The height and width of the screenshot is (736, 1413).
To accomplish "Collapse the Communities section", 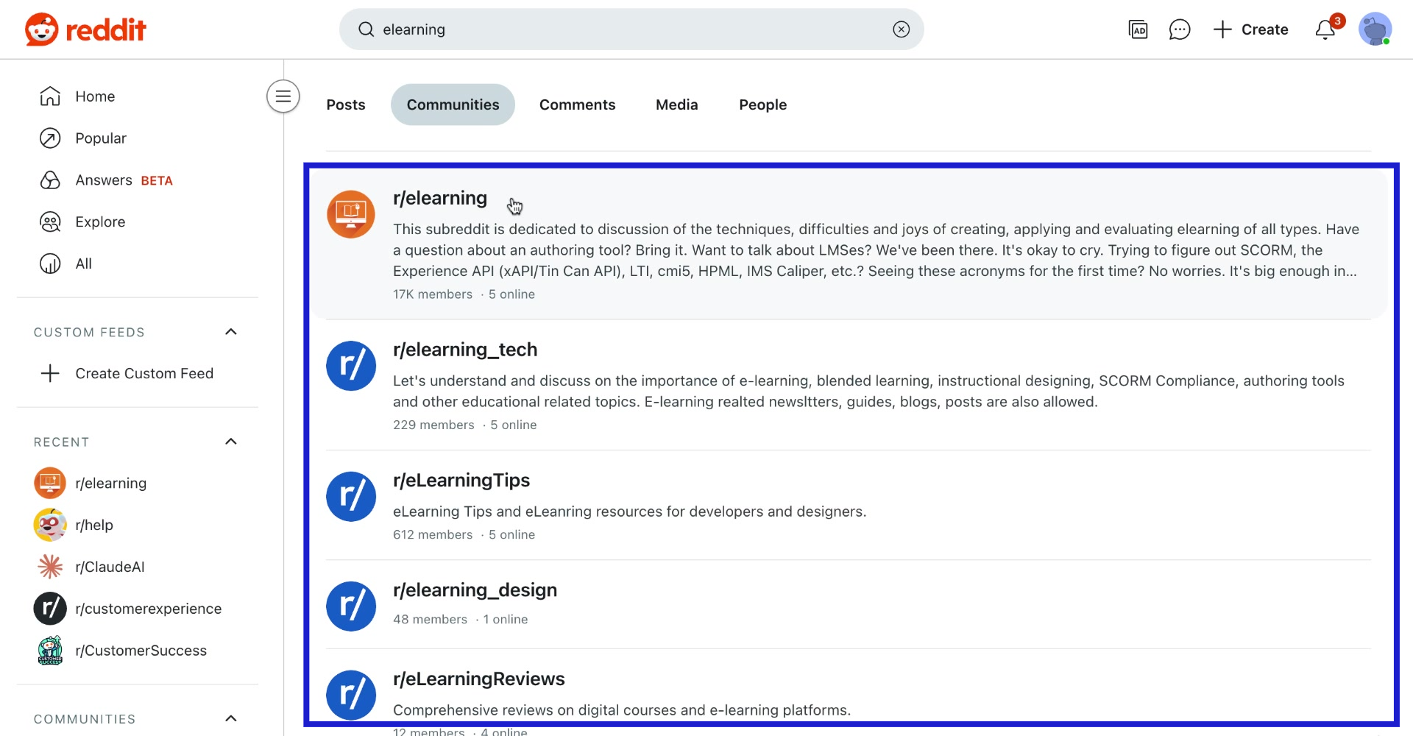I will [x=230, y=719].
